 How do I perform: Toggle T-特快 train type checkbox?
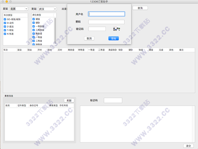pos(5,30)
